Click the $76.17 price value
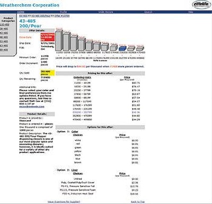The height and width of the screenshot is (204, 212). [x=136, y=87]
